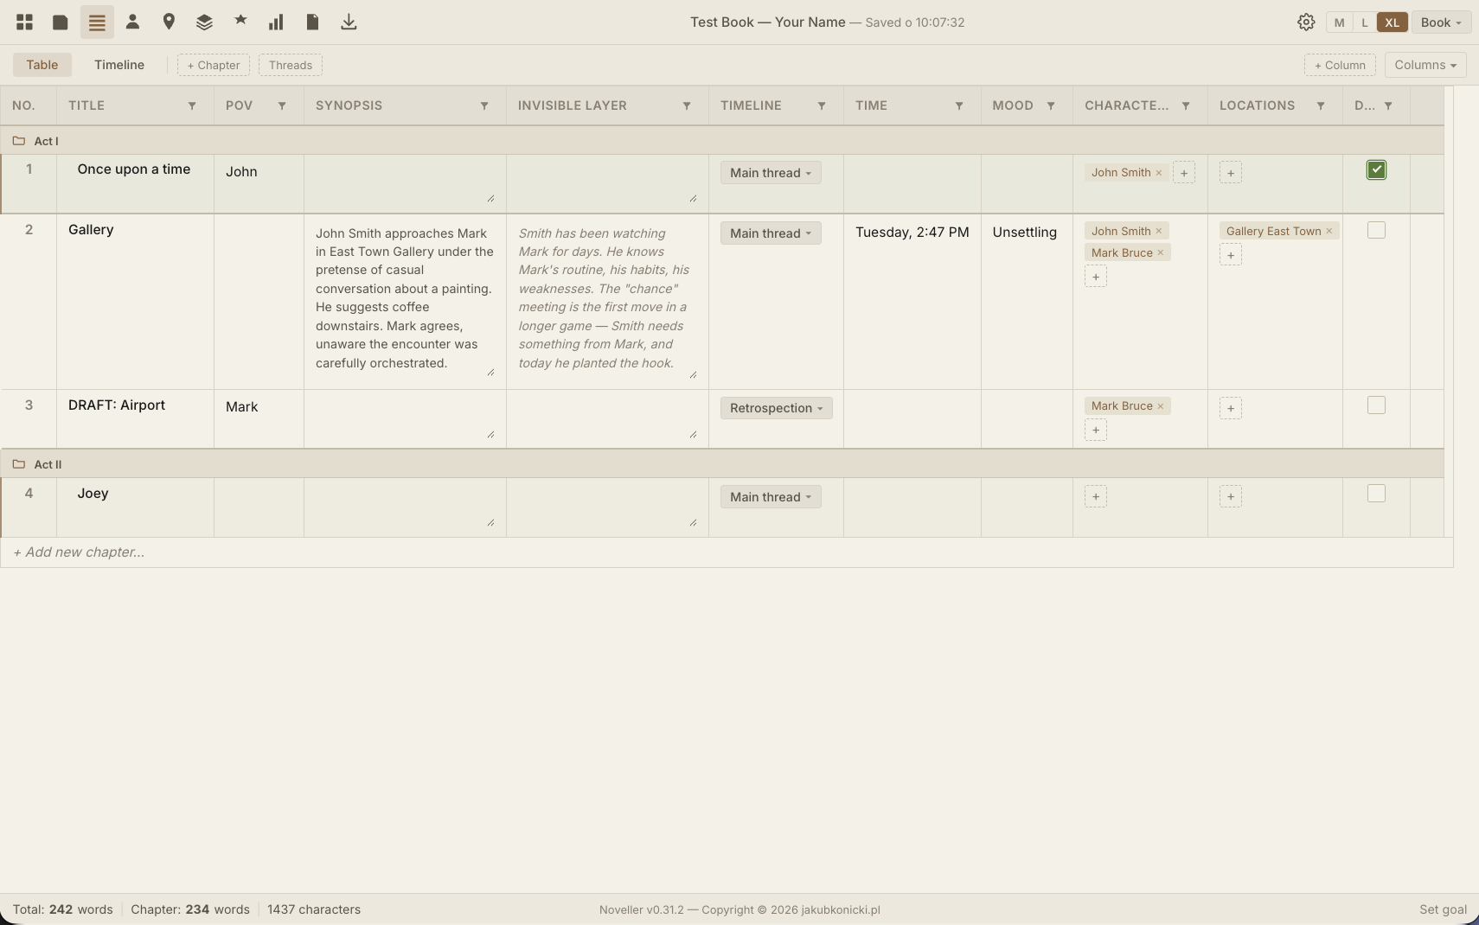
Task: Filter the POV column via funnel icon
Action: point(282,105)
